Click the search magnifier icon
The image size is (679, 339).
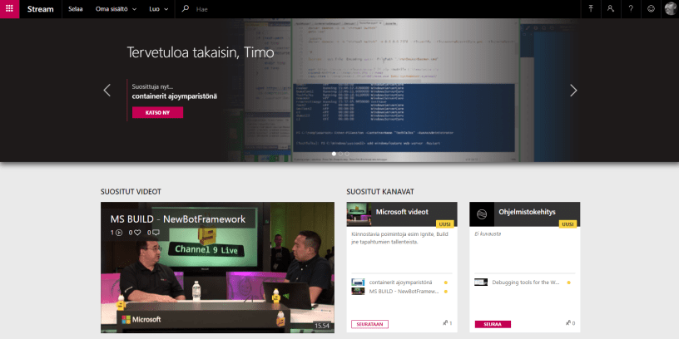click(x=186, y=9)
